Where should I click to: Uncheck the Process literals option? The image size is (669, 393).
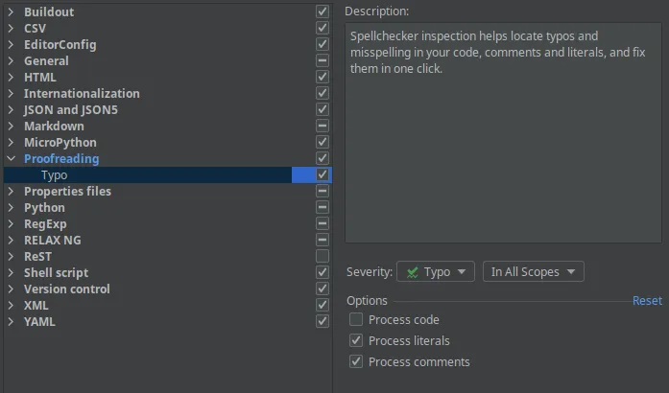[356, 341]
